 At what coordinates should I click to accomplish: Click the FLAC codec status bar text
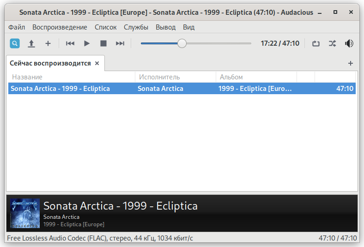(x=100, y=238)
